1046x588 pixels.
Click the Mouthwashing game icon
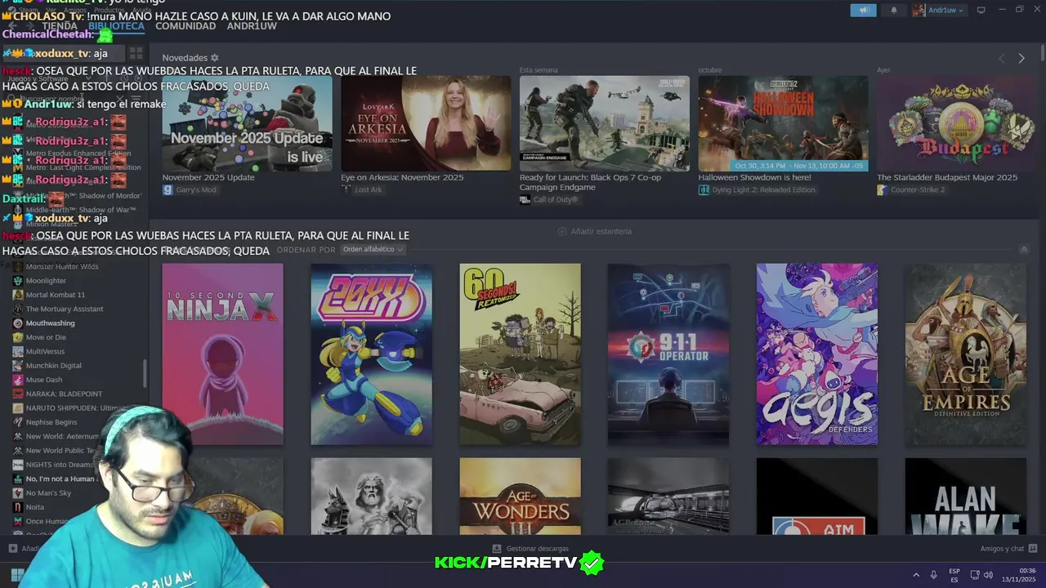coord(18,323)
